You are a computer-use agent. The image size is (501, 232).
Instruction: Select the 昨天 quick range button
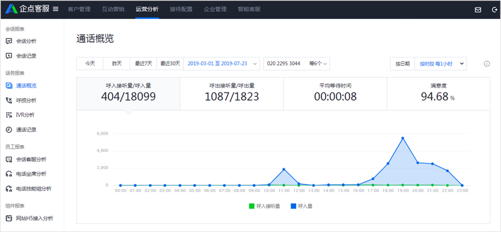click(x=116, y=64)
